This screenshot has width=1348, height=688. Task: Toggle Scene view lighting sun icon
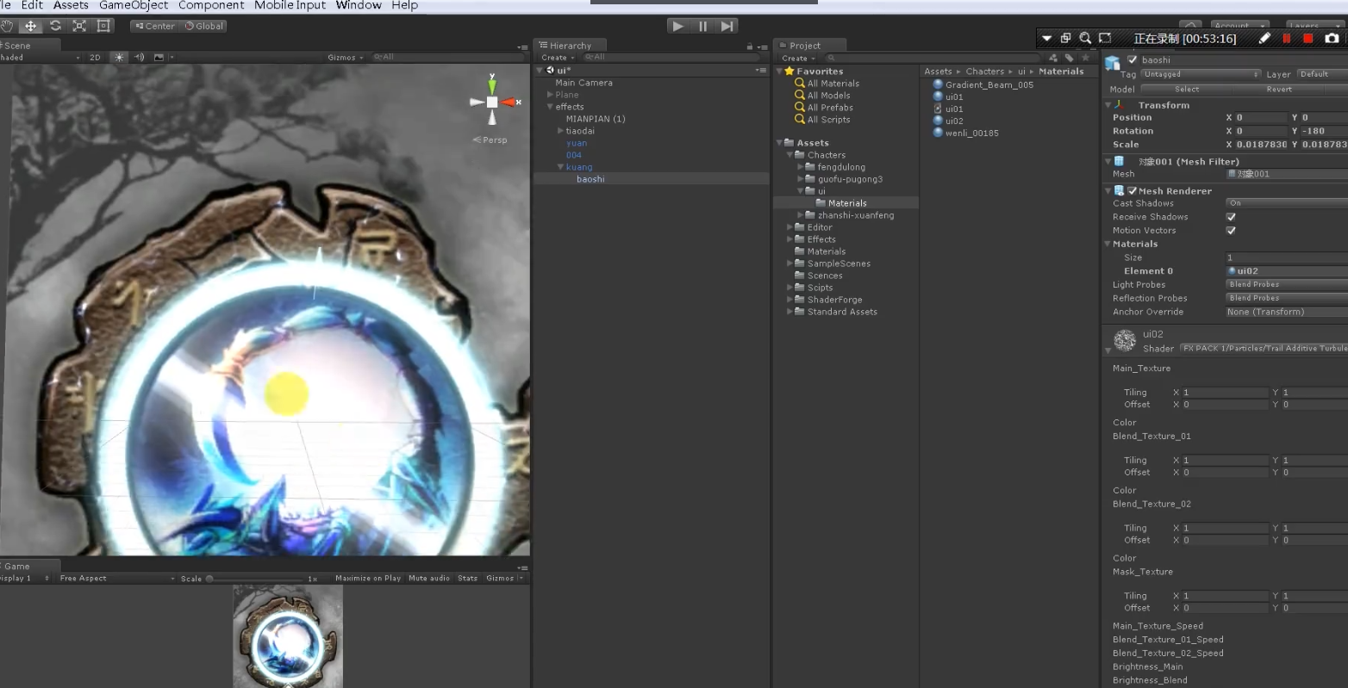point(119,58)
